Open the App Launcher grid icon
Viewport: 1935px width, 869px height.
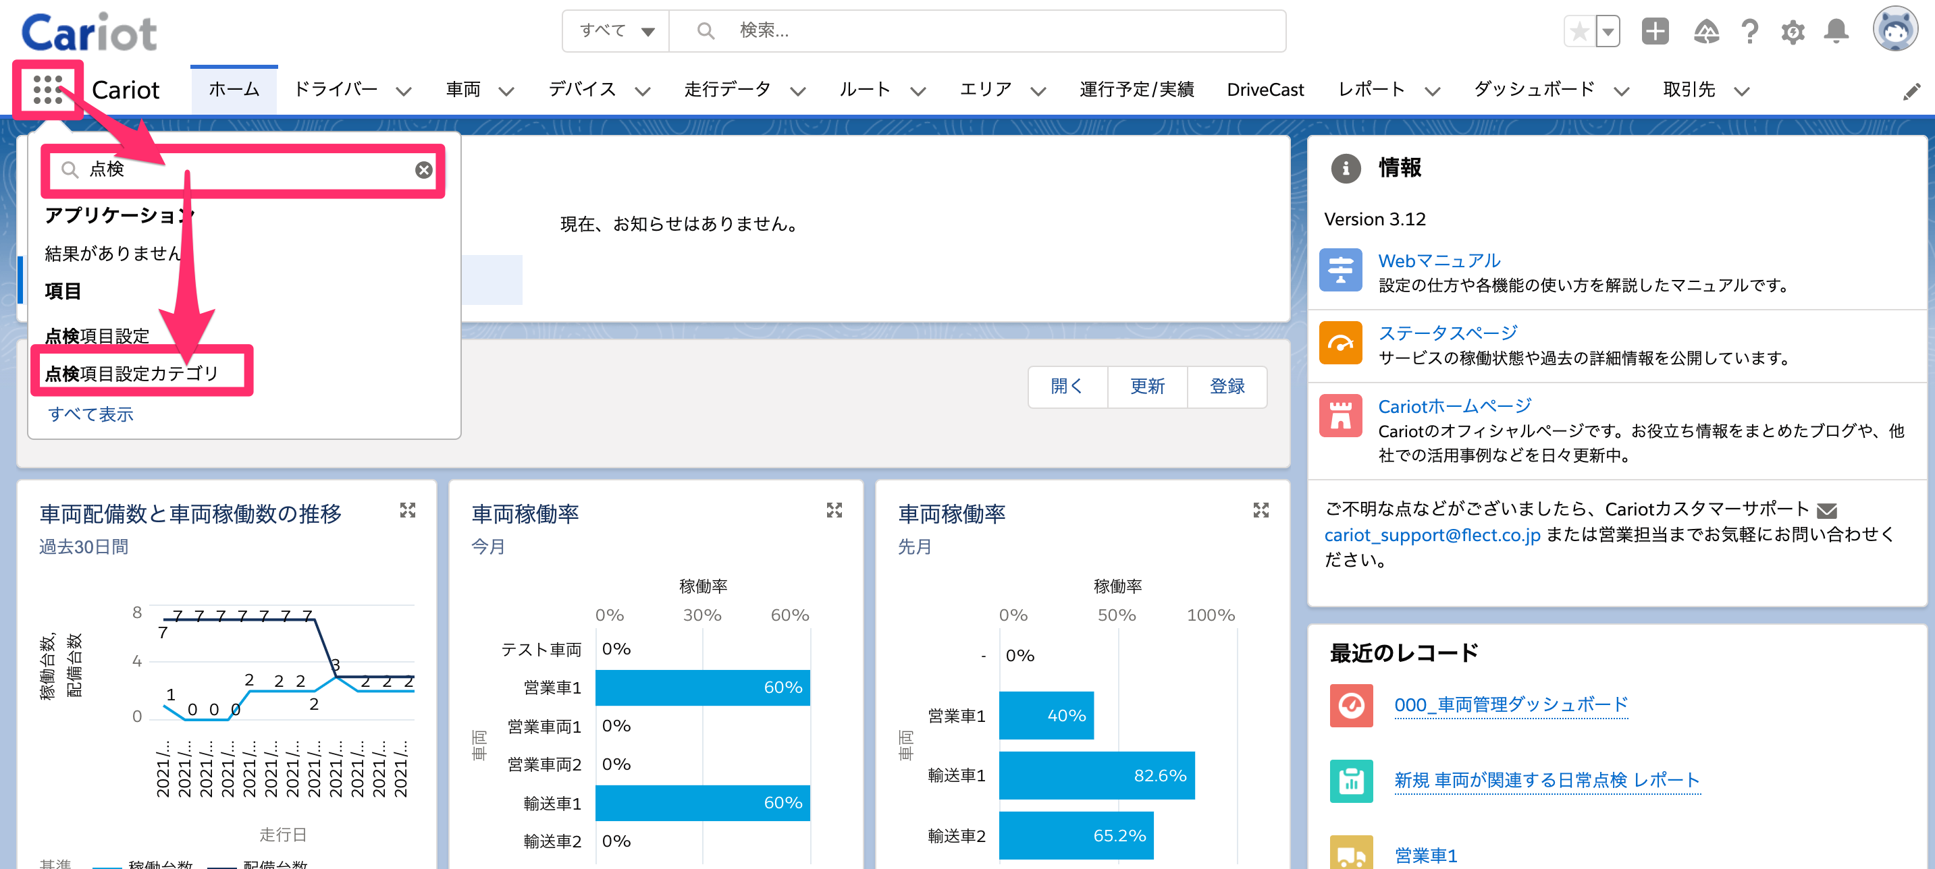pyautogui.click(x=47, y=89)
